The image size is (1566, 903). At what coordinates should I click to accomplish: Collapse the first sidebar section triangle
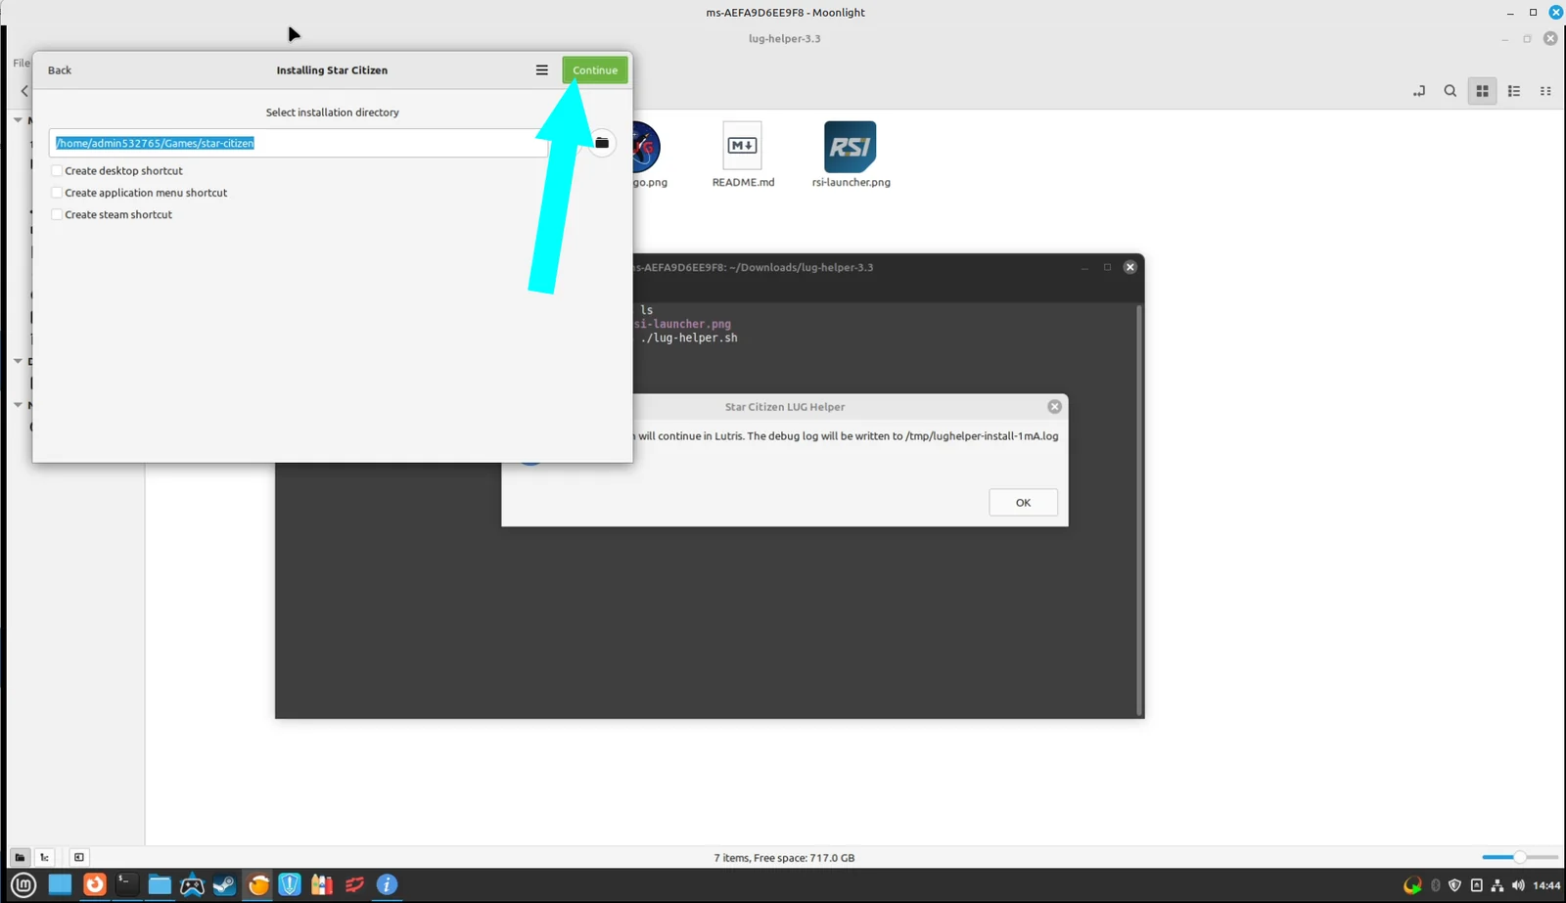click(x=18, y=120)
